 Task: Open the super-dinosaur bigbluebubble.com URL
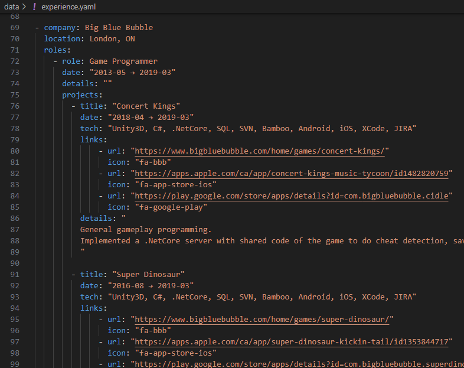point(262,320)
